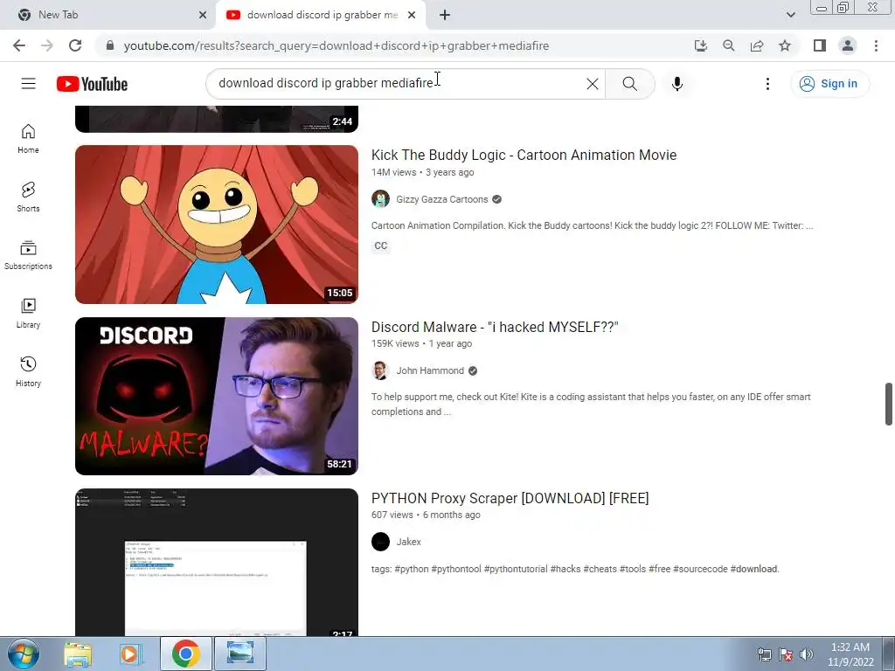This screenshot has height=671, width=895.
Task: Go to Home in sidebar
Action: pyautogui.click(x=28, y=139)
